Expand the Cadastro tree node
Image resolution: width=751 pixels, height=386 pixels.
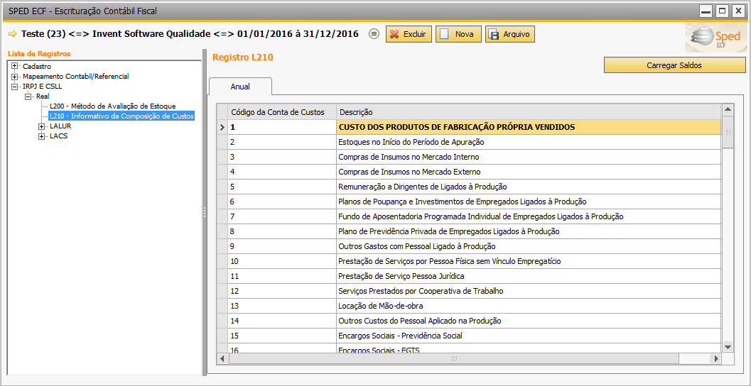[x=15, y=66]
